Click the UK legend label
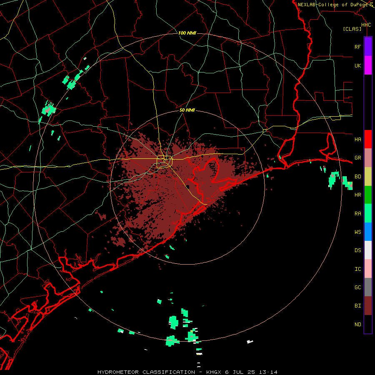 [x=357, y=65]
